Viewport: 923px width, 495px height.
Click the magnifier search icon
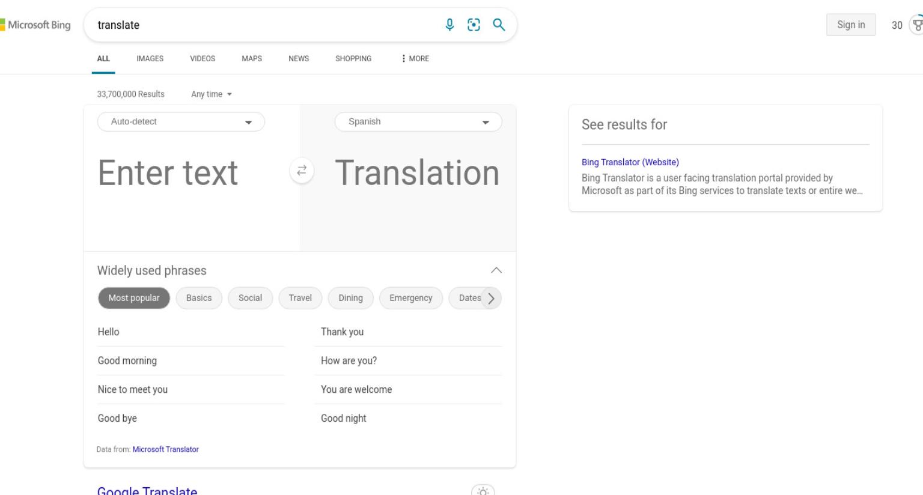(x=499, y=25)
